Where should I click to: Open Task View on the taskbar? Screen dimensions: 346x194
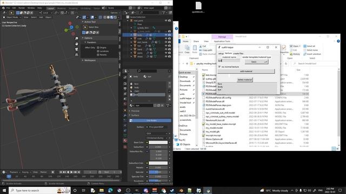(84, 190)
